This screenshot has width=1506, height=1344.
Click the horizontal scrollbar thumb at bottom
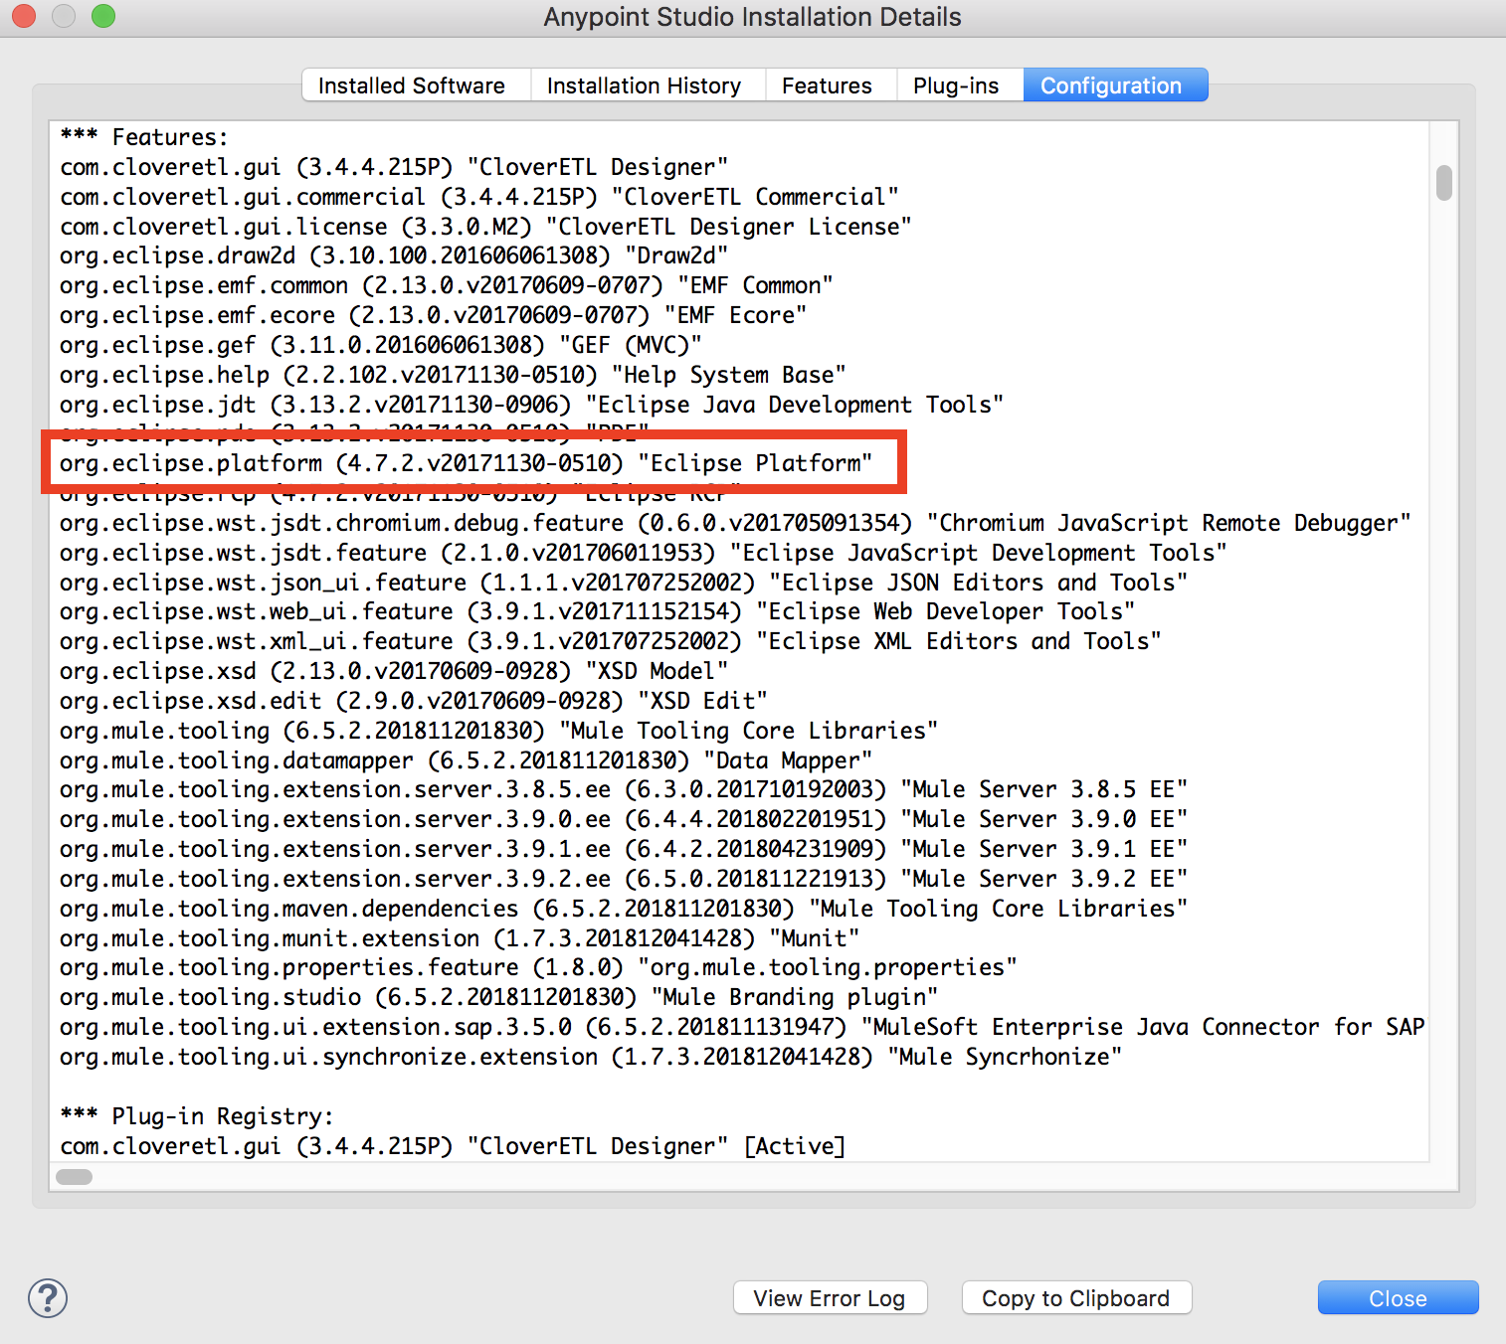[75, 1177]
